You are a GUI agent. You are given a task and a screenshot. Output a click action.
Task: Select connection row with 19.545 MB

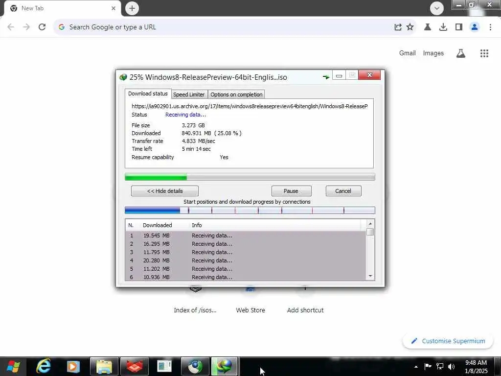pos(246,235)
